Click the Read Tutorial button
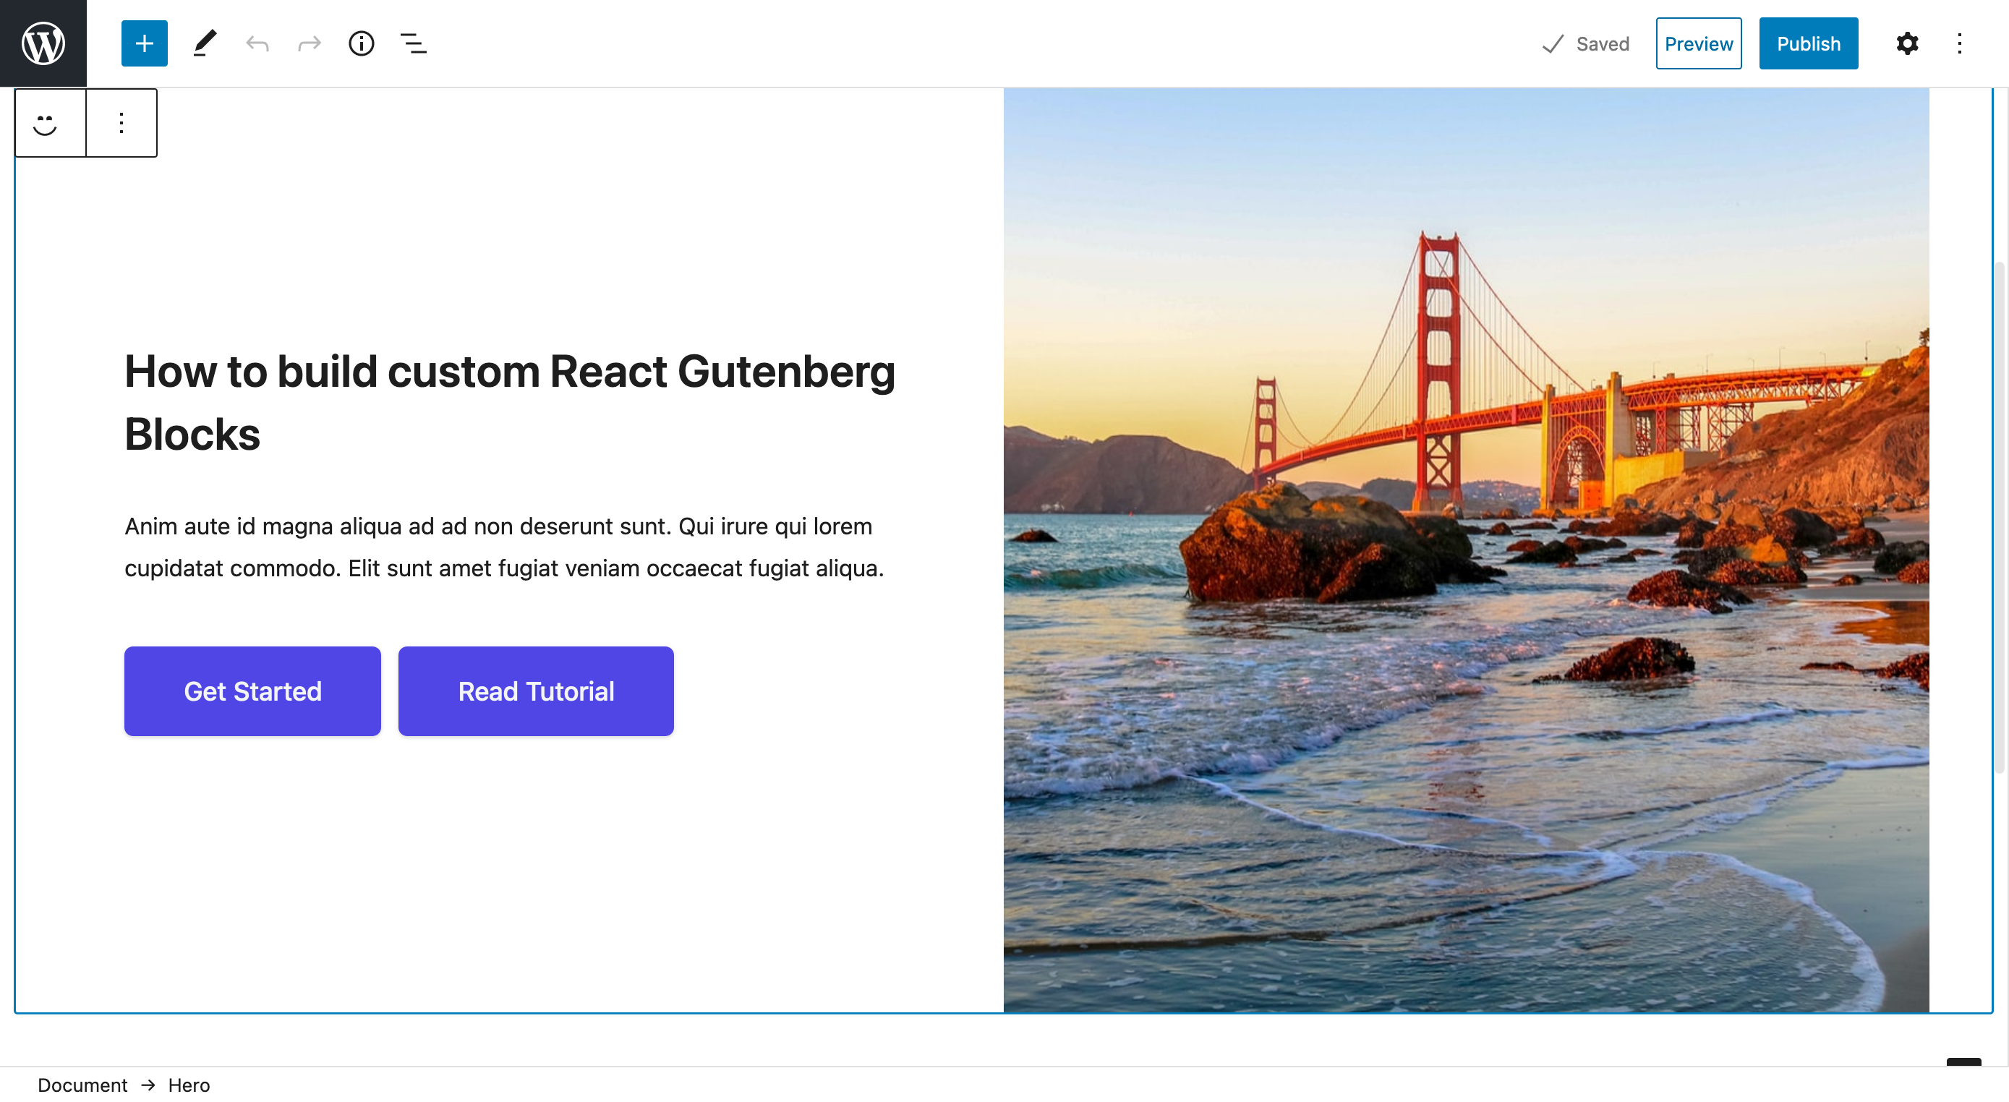Viewport: 2009px width, 1102px height. [x=536, y=689]
